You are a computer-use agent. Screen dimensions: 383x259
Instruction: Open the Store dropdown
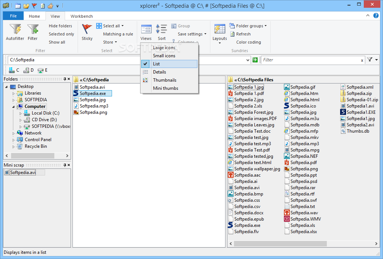click(110, 42)
